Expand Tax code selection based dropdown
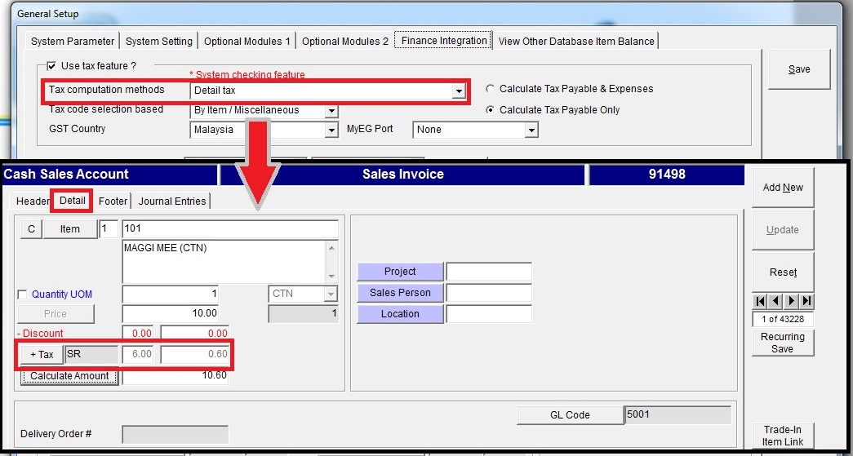Image resolution: width=853 pixels, height=456 pixels. tap(331, 111)
